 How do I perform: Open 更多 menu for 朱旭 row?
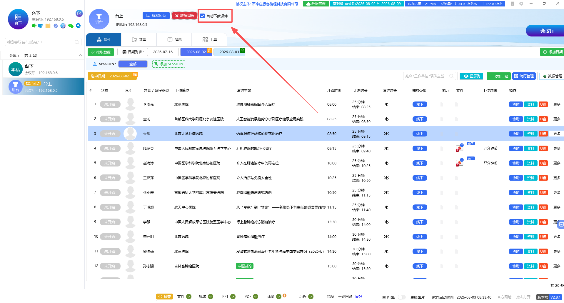557,134
